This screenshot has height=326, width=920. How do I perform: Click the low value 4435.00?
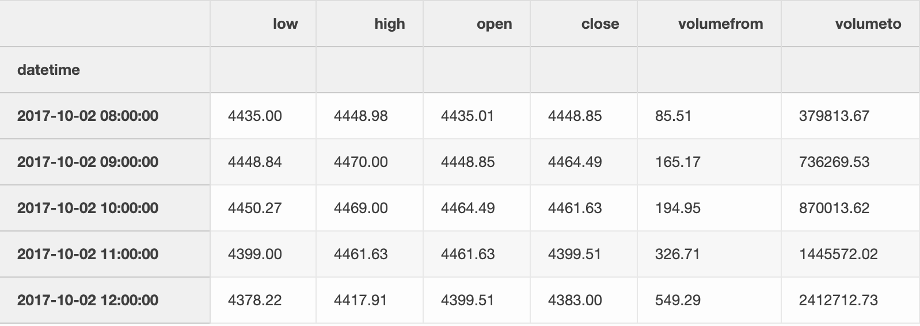click(x=255, y=116)
